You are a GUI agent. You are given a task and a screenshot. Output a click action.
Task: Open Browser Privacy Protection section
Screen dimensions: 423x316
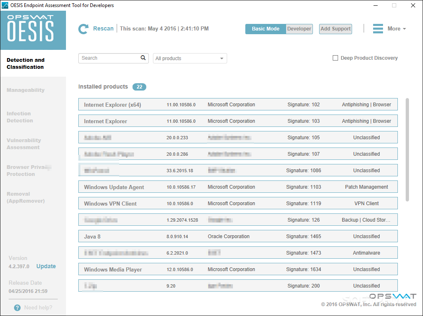click(28, 171)
